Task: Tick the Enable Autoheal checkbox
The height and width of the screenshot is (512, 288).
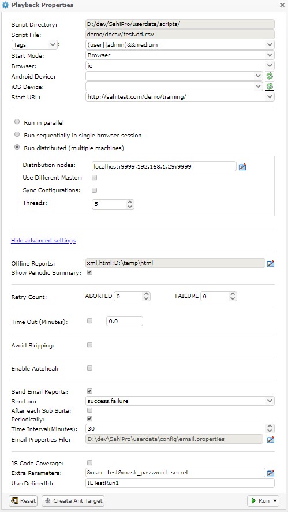Action: point(89,368)
